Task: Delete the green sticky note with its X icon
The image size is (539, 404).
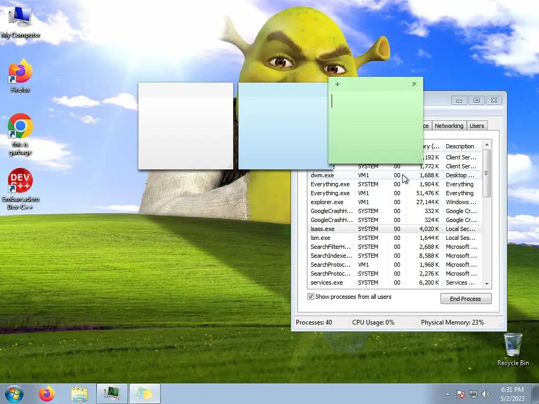Action: [x=414, y=84]
